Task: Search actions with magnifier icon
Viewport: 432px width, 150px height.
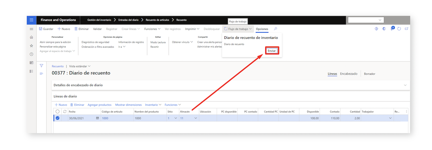Action: 276,29
